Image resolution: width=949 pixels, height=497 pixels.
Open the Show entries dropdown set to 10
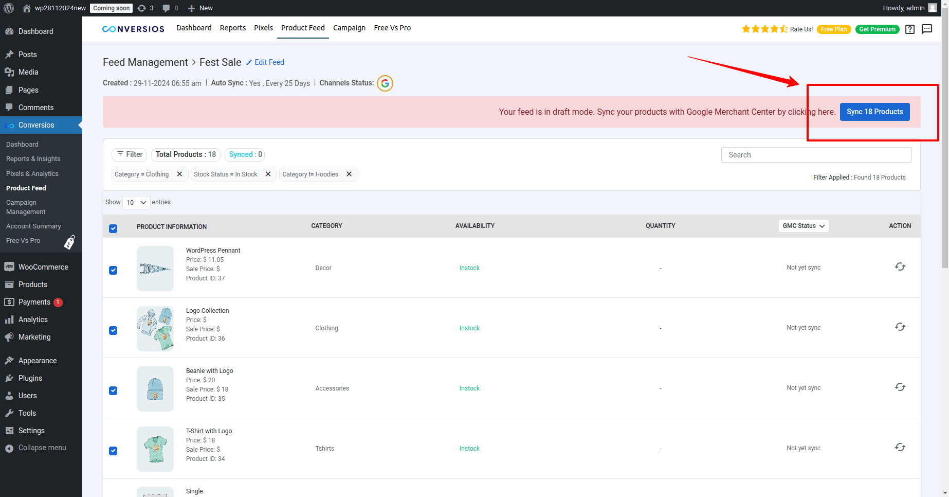(x=136, y=202)
